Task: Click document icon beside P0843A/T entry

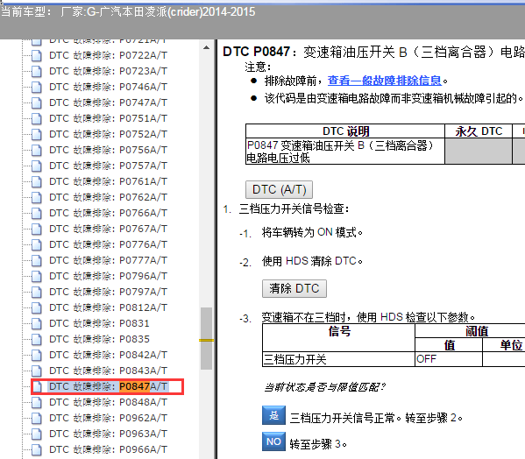Action: (37, 371)
